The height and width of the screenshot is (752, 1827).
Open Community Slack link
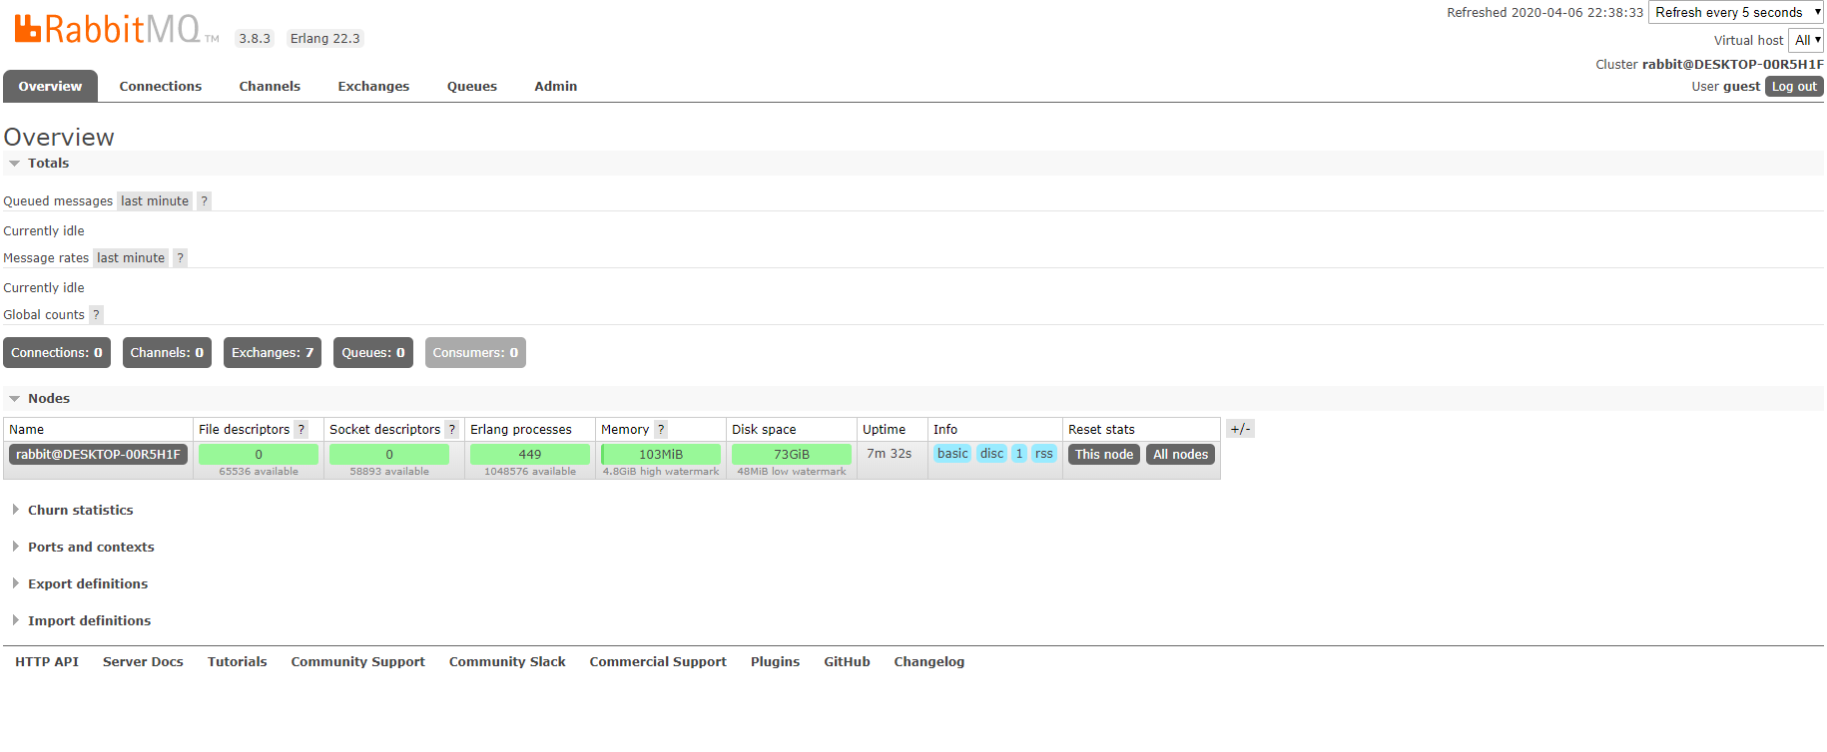[507, 662]
